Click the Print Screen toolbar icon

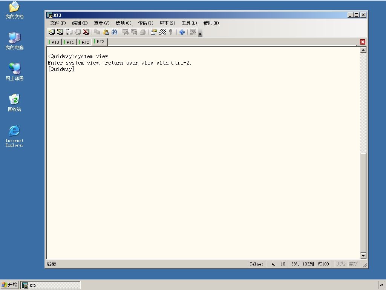[125, 32]
